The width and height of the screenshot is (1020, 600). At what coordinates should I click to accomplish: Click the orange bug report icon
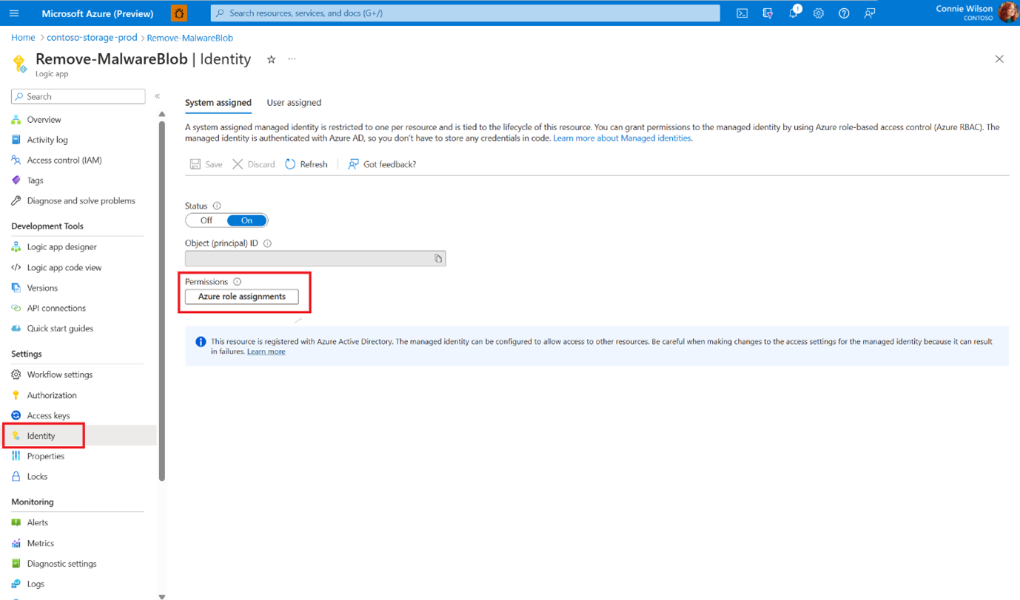[179, 13]
